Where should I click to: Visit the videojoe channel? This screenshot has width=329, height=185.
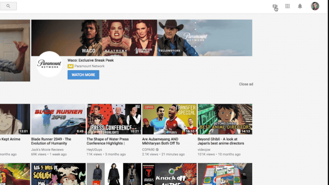[x=205, y=149]
